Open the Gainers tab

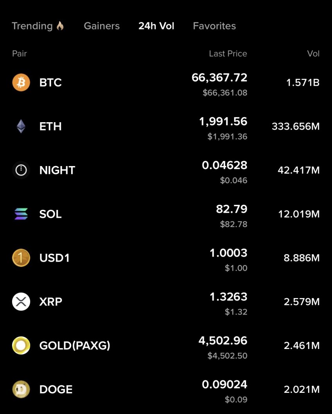[102, 26]
